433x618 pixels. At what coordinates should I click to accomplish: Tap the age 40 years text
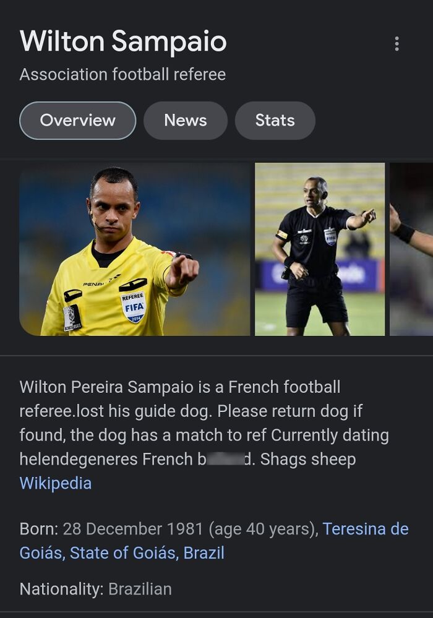click(263, 529)
